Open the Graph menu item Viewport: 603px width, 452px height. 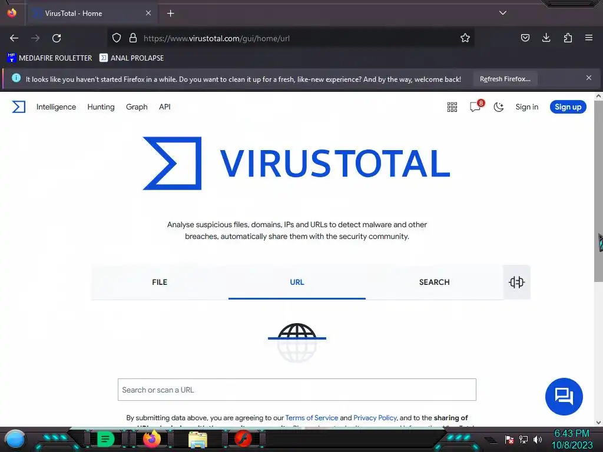pyautogui.click(x=137, y=107)
